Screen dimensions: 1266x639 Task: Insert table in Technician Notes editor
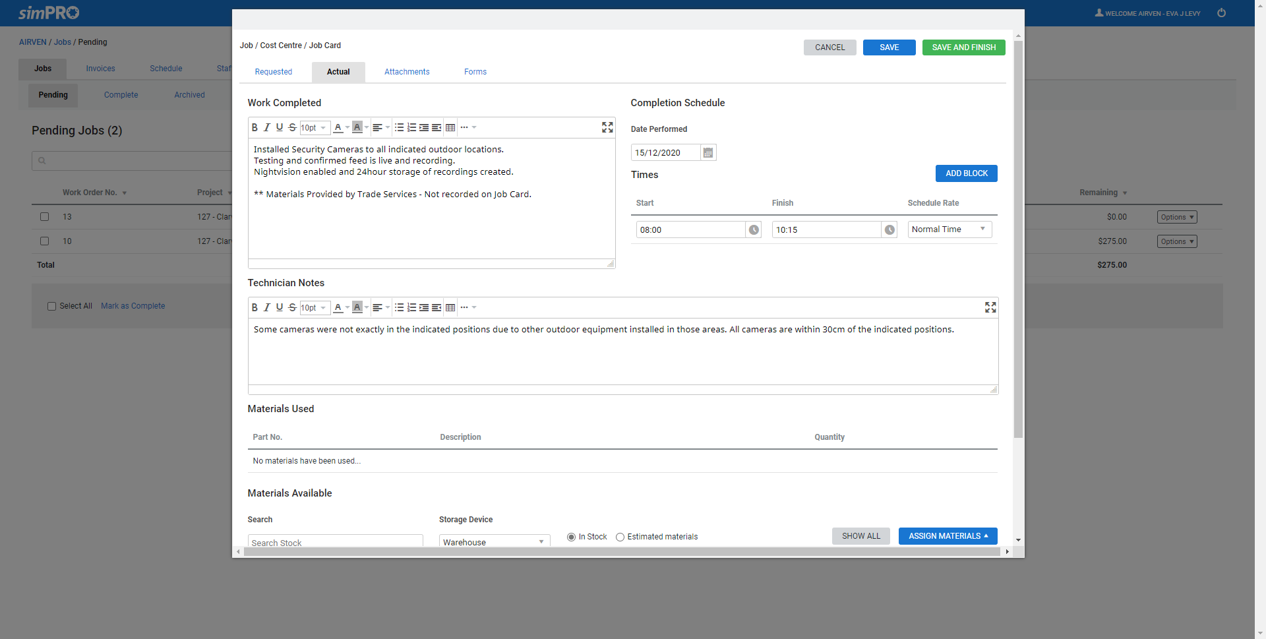450,307
